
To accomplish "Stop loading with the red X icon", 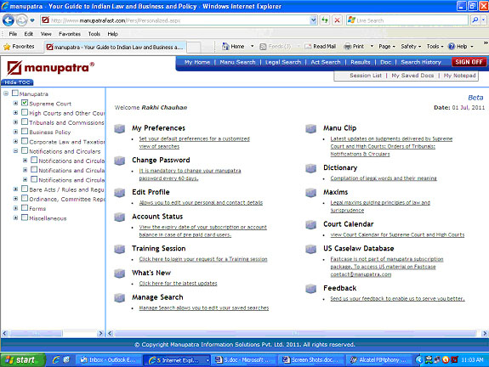I will coord(337,20).
